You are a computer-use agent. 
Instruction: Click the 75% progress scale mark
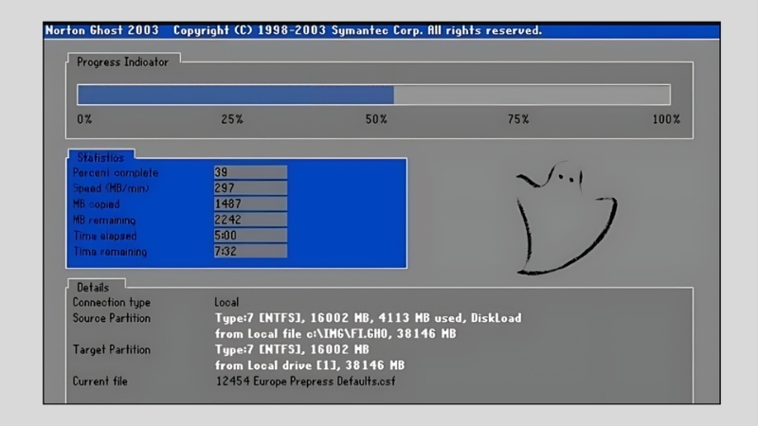click(518, 119)
